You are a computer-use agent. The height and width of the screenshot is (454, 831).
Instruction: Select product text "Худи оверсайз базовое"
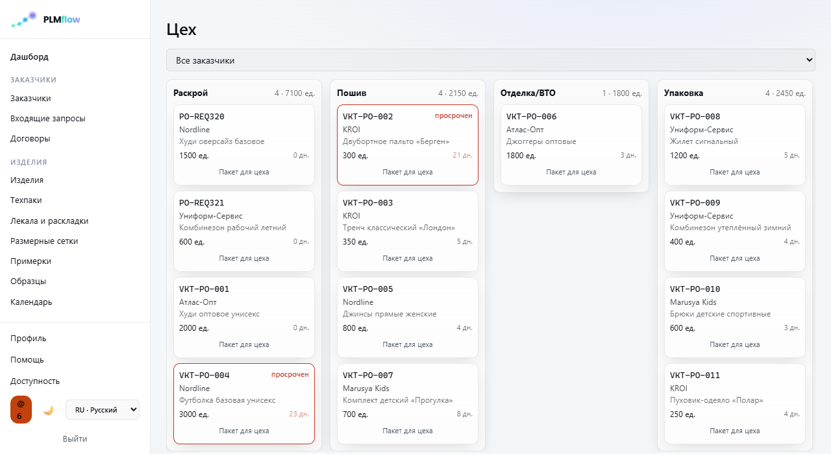click(222, 141)
